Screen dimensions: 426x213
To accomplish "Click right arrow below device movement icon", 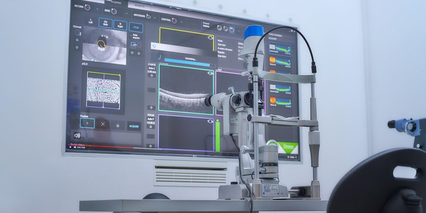I will tap(139, 53).
